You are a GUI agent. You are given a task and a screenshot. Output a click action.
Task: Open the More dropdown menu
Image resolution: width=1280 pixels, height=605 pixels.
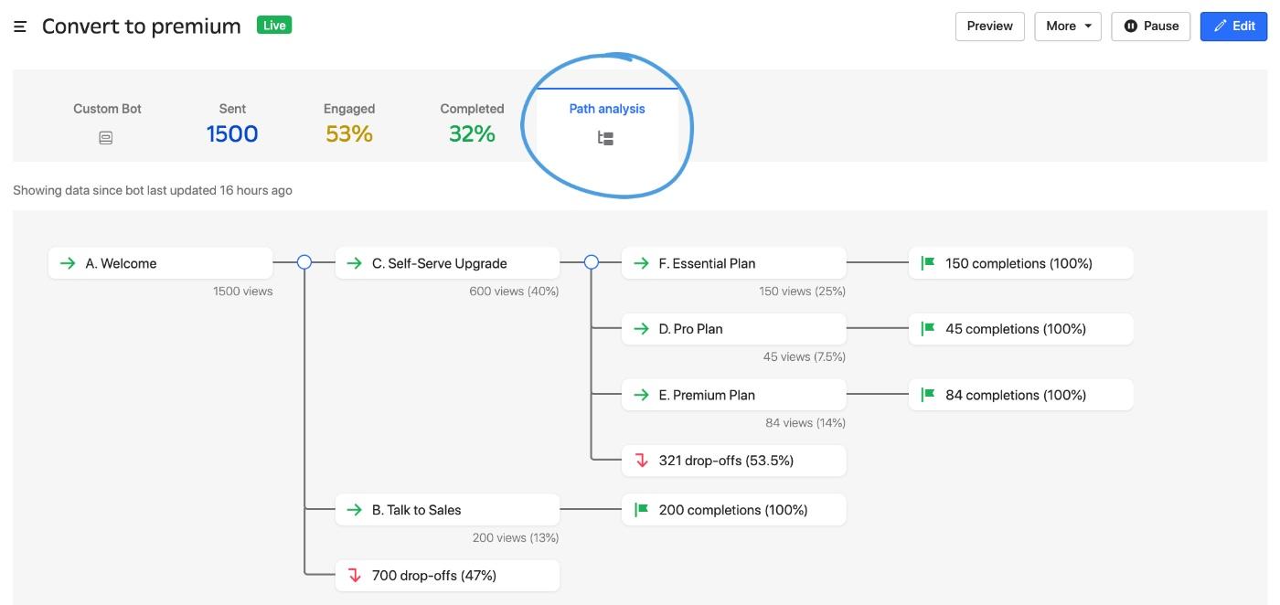[1068, 27]
